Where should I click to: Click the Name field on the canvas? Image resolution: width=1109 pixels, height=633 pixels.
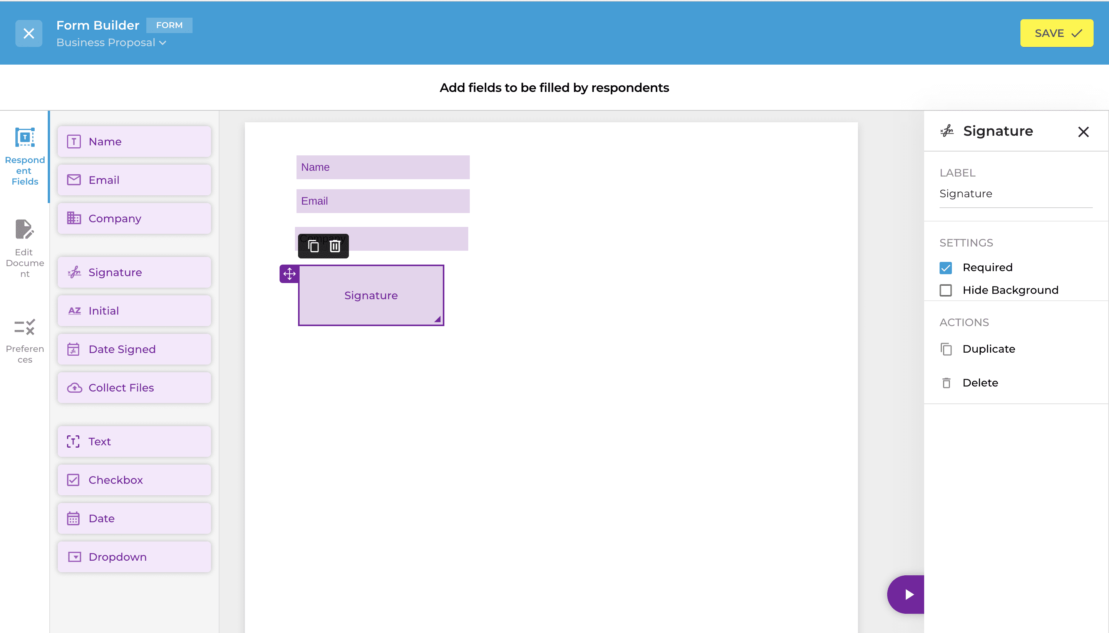[383, 167]
